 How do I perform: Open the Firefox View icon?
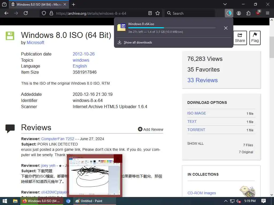coord(4,4)
